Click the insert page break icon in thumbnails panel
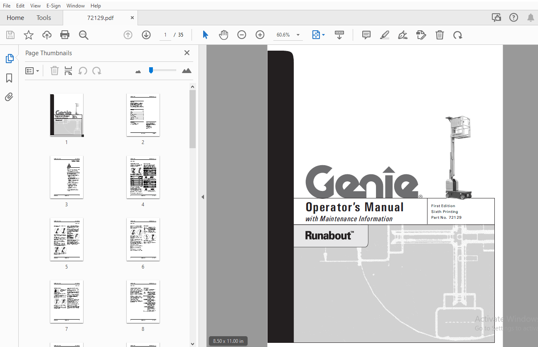 click(x=69, y=71)
